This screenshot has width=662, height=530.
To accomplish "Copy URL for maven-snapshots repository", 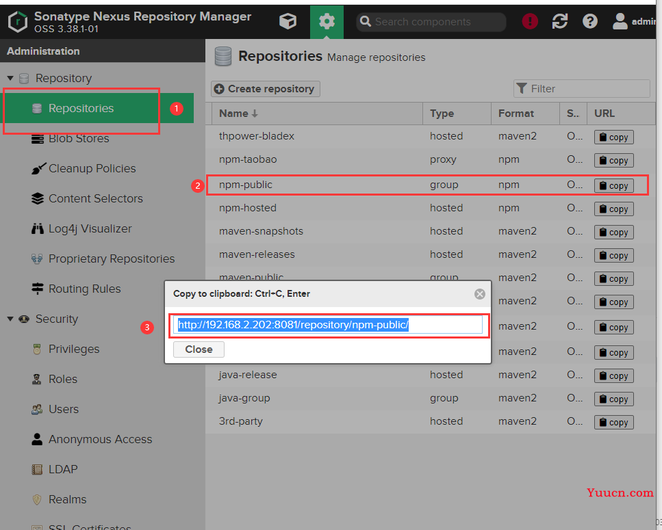I will coord(614,232).
